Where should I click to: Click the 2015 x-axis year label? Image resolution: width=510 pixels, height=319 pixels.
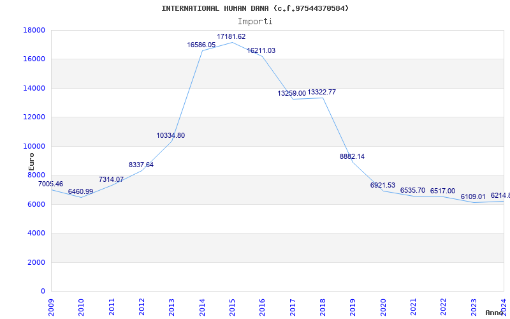(232, 308)
